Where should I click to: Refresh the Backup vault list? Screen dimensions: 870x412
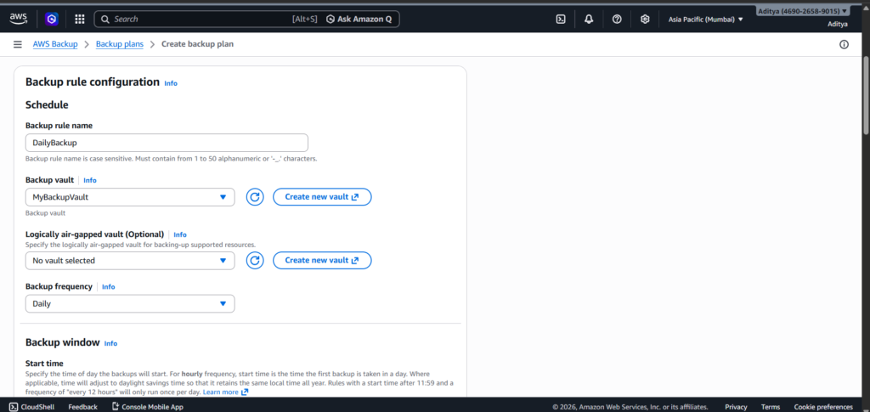(x=255, y=197)
